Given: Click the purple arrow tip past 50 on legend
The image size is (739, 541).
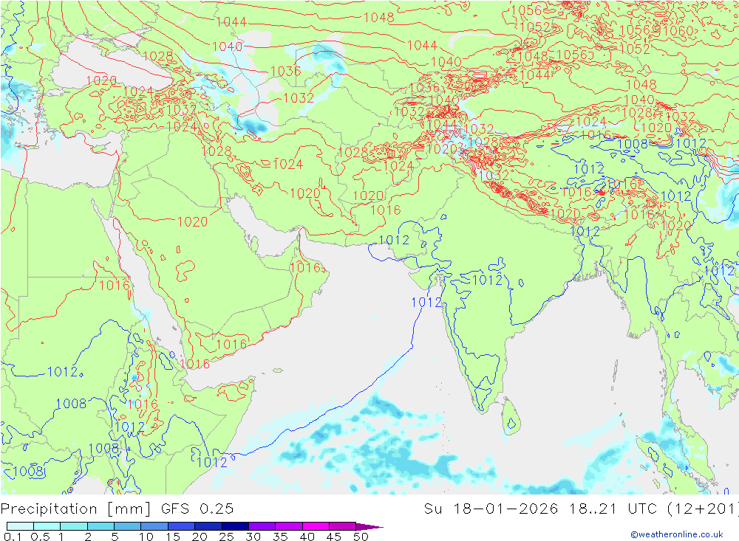Looking at the screenshot, I should coord(370,526).
